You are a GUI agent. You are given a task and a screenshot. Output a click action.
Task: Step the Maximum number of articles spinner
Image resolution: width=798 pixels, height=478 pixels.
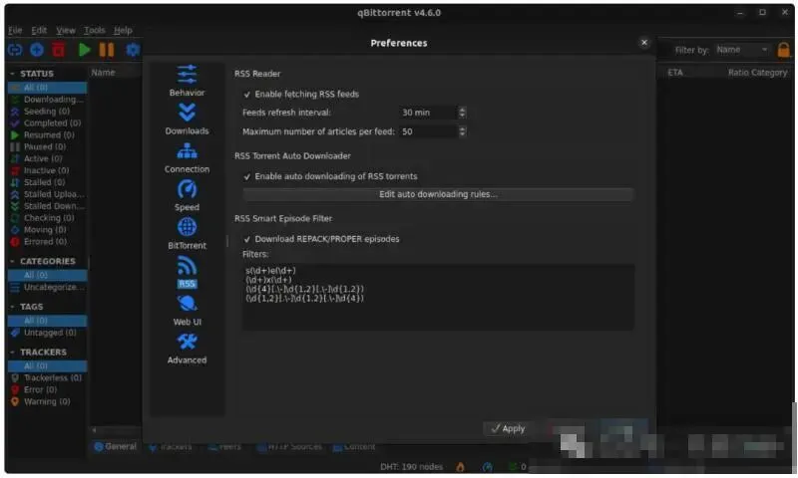(x=462, y=131)
